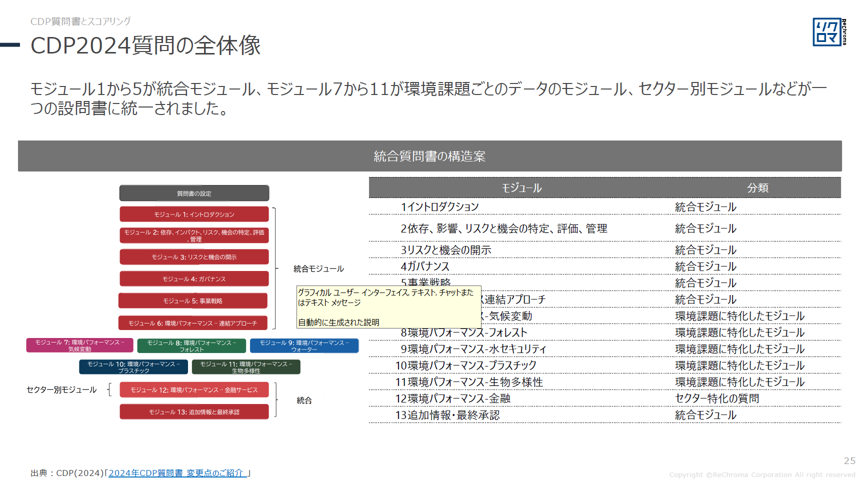Click the モジュール 10 プラスチック box
Image resolution: width=864 pixels, height=483 pixels.
[x=133, y=367]
